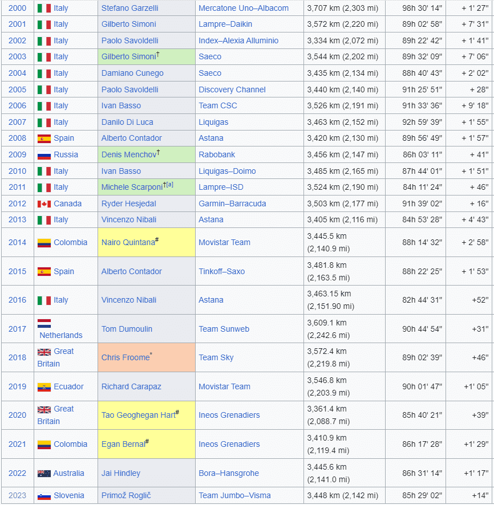Click the Italy flag icon in 2004 row
The height and width of the screenshot is (505, 494).
click(44, 74)
